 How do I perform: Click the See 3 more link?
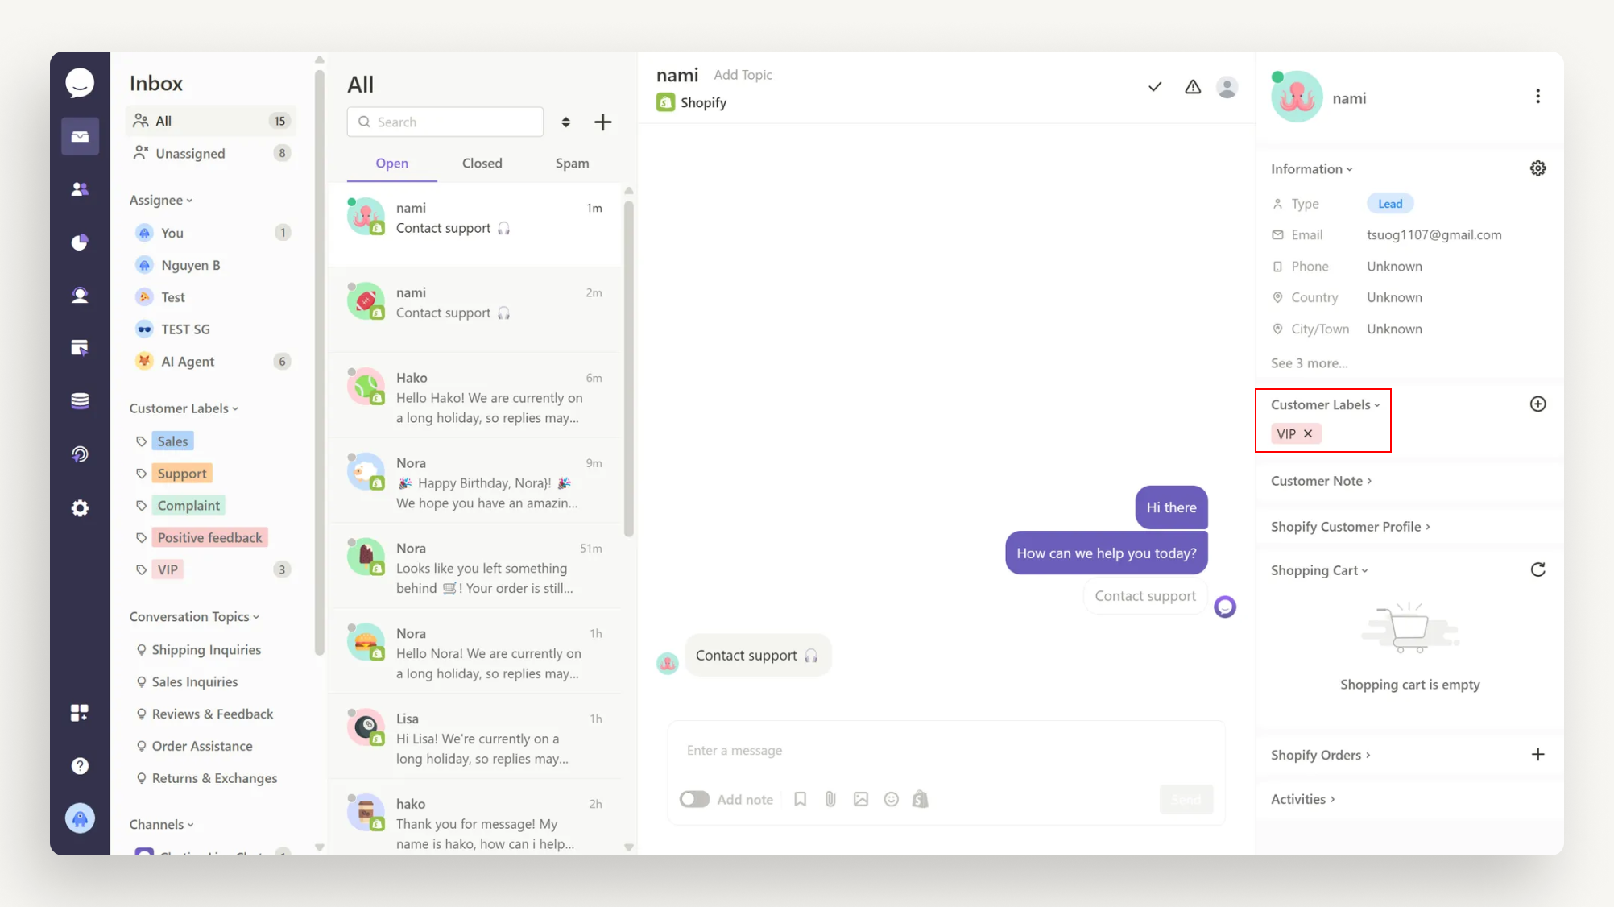(1309, 363)
